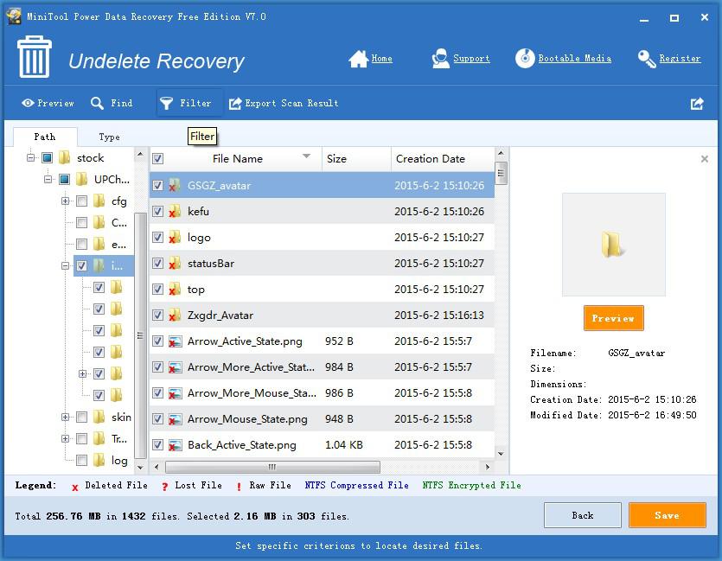Click the Arrow_Mouse_State.png image file icon
The image size is (722, 561).
(175, 419)
